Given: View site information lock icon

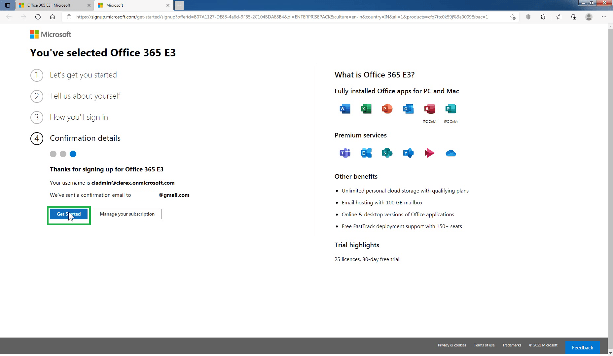Looking at the screenshot, I should (69, 17).
